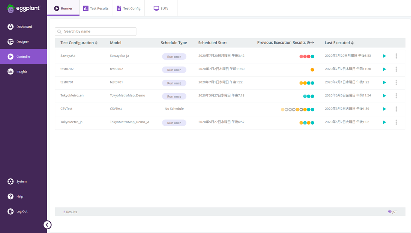
Task: Collapse the left sidebar with arrow button
Action: pyautogui.click(x=47, y=225)
